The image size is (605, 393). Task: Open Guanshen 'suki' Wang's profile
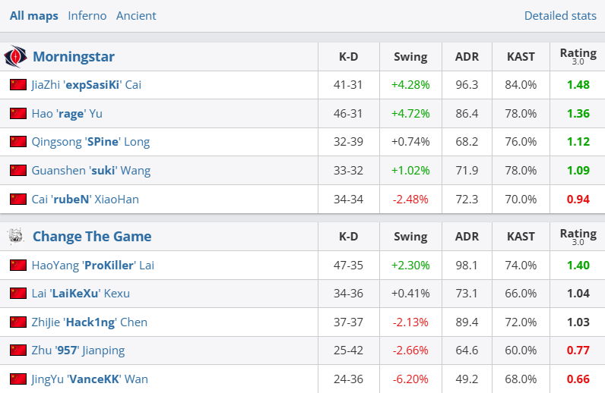pyautogui.click(x=91, y=171)
